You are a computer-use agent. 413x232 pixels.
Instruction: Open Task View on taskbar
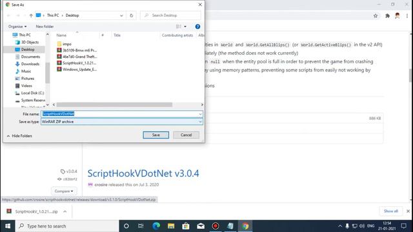point(141,226)
